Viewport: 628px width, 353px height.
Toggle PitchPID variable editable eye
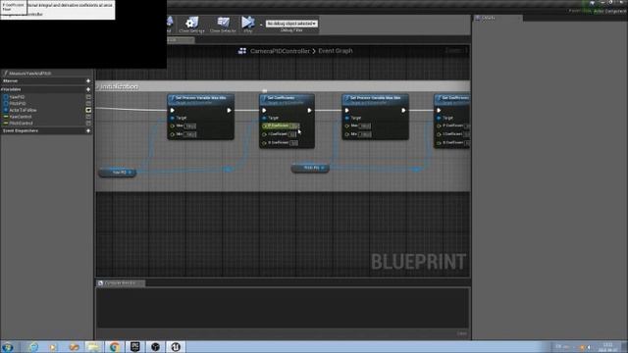click(88, 103)
